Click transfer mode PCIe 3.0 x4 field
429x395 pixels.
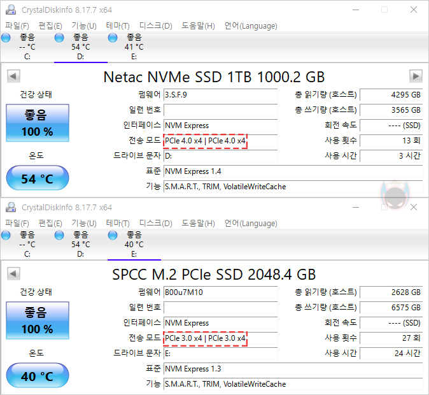click(220, 338)
